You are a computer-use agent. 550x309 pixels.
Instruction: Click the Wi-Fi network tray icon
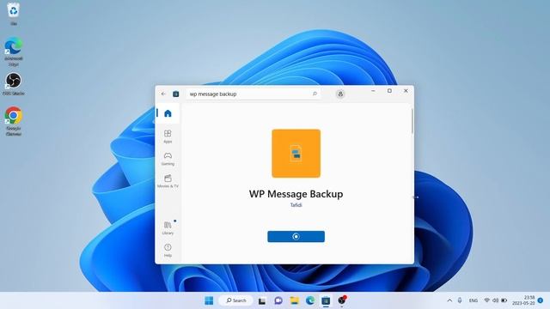pyautogui.click(x=487, y=300)
